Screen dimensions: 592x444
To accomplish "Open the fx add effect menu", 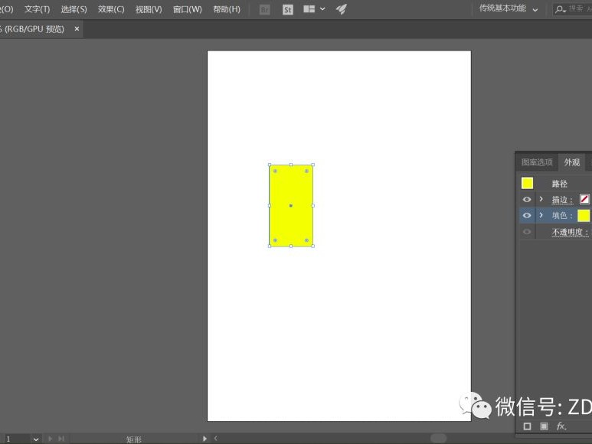I will [561, 426].
